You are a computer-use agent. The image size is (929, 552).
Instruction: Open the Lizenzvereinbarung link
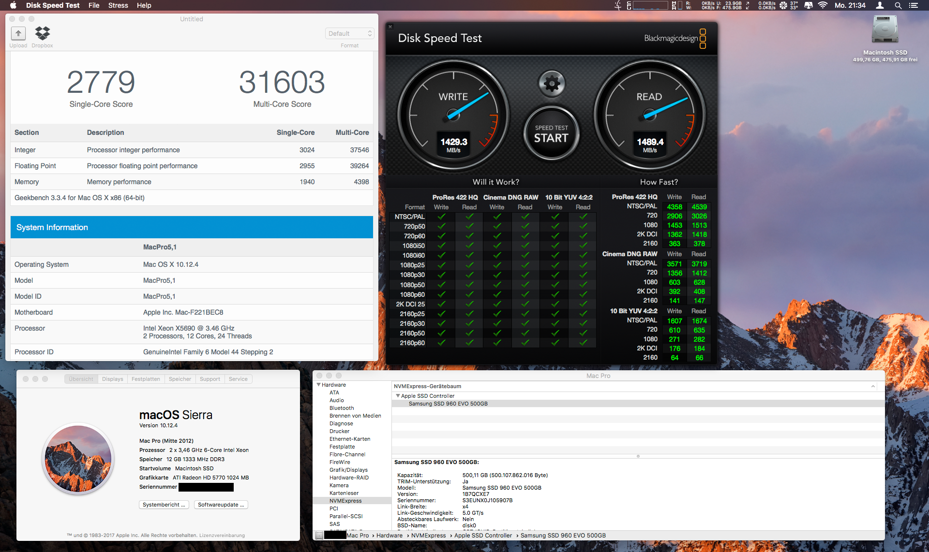(222, 536)
